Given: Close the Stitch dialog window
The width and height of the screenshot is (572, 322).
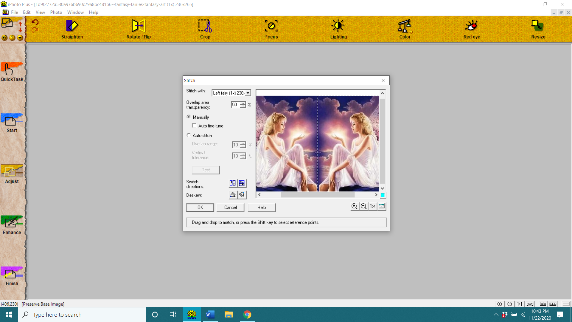Looking at the screenshot, I should 383,80.
